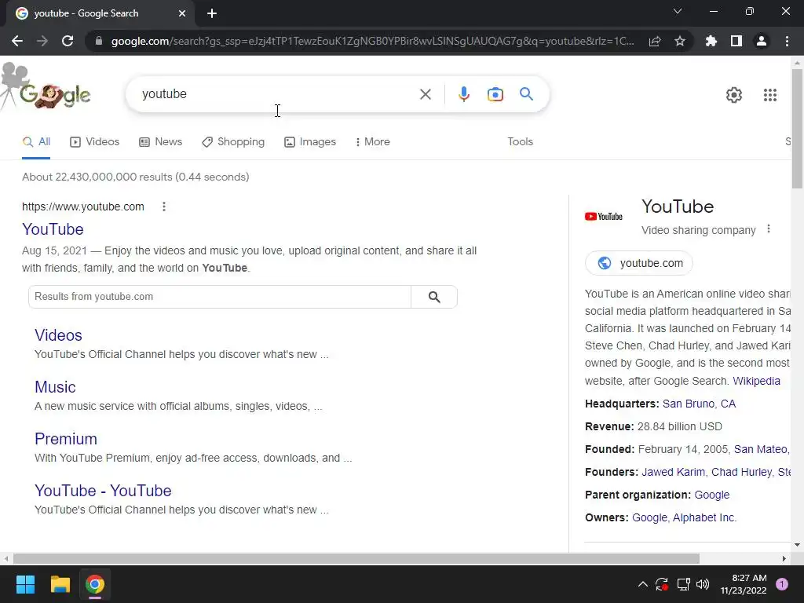Clear the search box with the X icon
Screen dimensions: 804x603
pos(425,94)
